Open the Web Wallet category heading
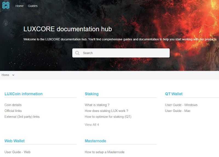 click(15, 141)
